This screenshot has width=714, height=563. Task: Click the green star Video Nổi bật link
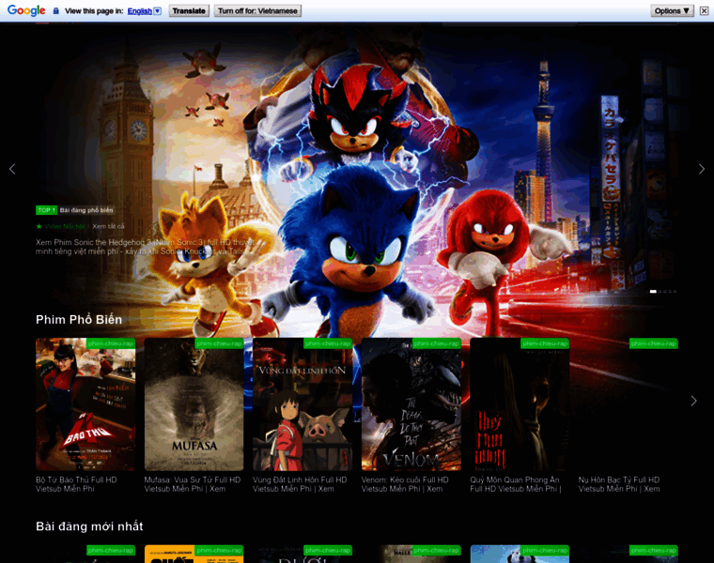click(60, 226)
